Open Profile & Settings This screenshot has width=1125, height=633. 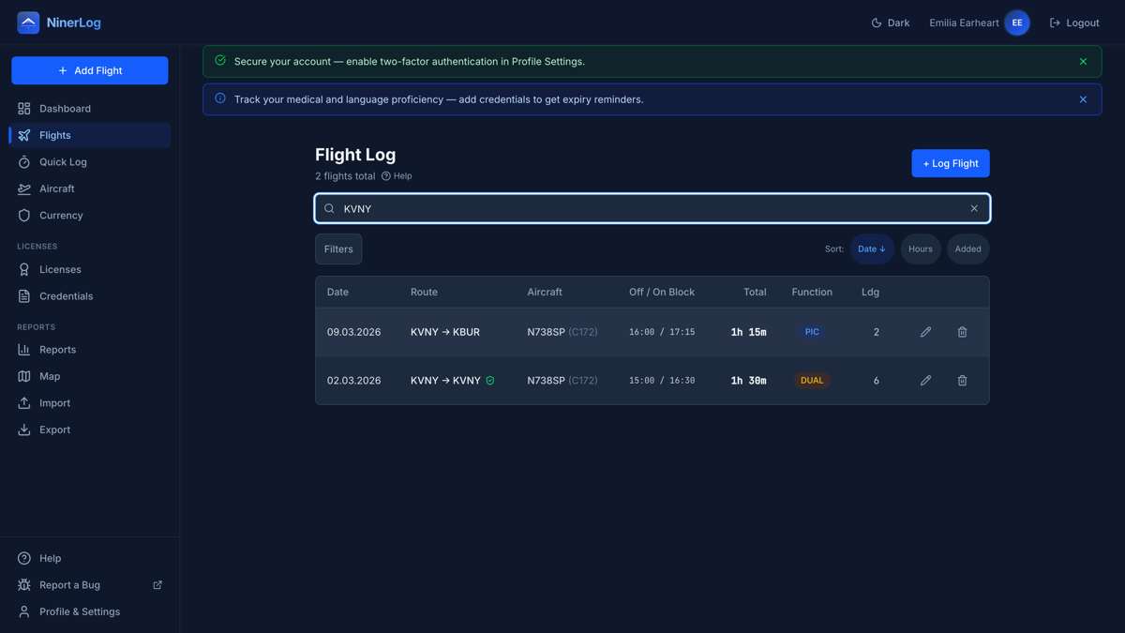pos(90,611)
